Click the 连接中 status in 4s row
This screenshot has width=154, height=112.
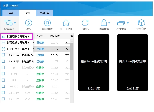click(x=40, y=68)
